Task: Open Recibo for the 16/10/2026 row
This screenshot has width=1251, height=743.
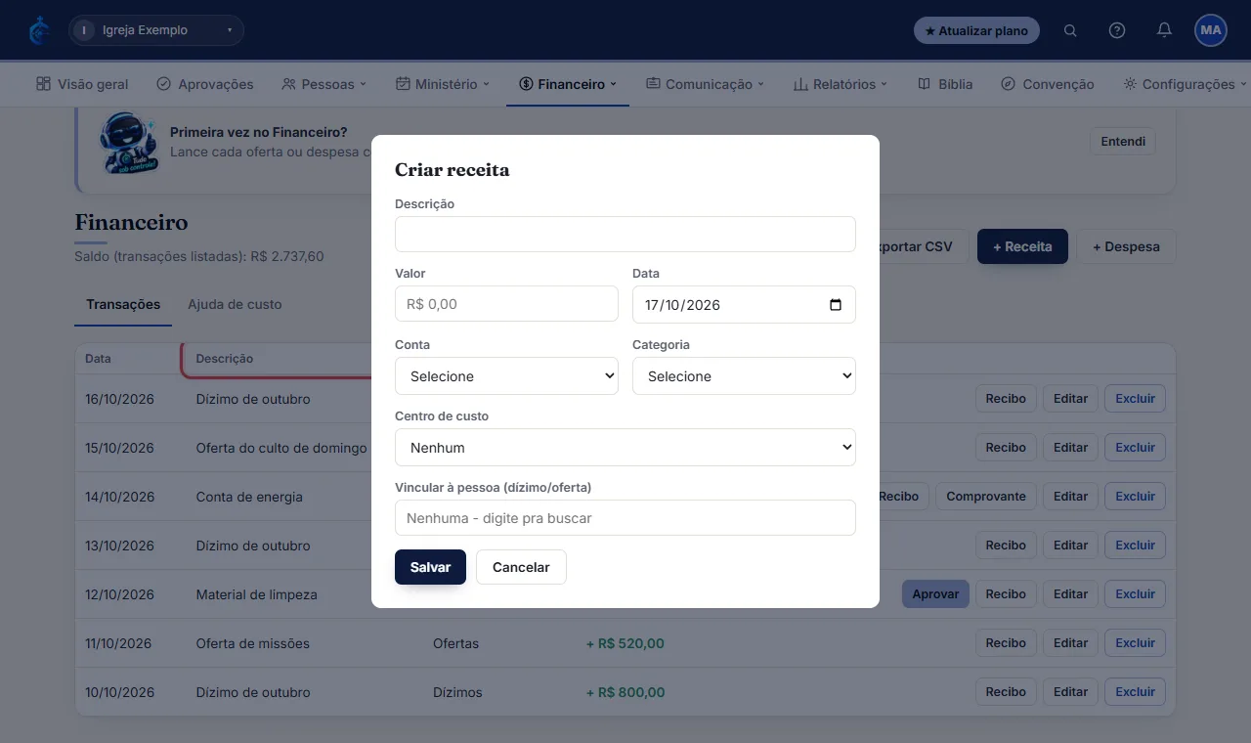Action: tap(1006, 399)
